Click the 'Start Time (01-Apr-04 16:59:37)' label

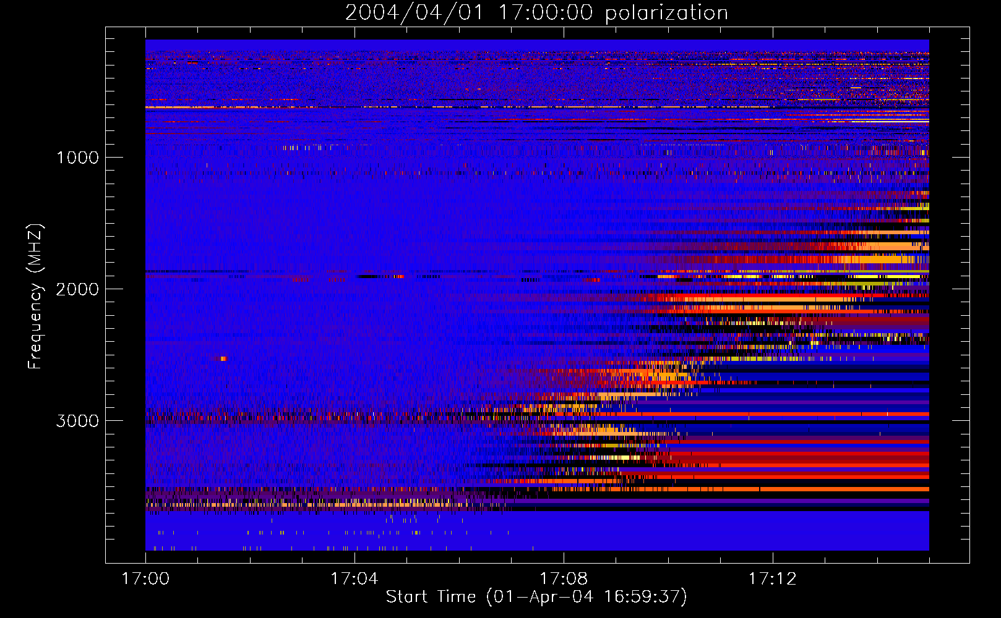(536, 597)
